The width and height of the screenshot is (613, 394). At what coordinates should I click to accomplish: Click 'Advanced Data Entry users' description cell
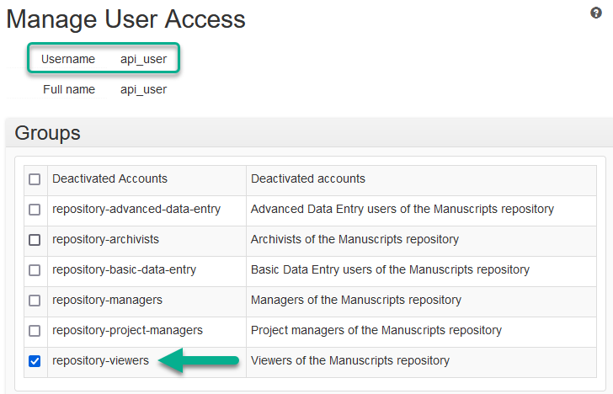click(x=402, y=209)
